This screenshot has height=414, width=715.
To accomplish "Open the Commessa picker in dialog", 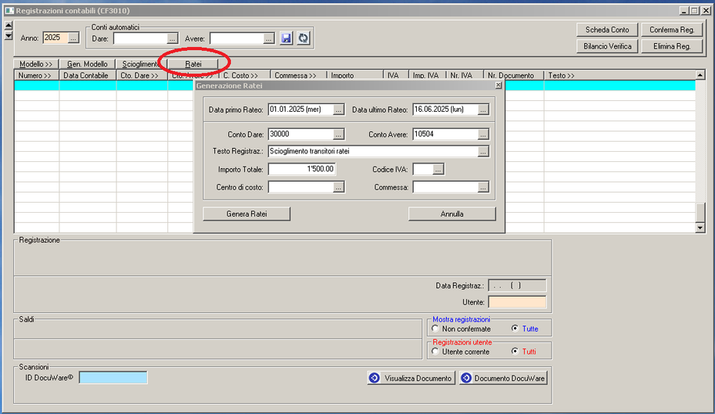I will [483, 187].
